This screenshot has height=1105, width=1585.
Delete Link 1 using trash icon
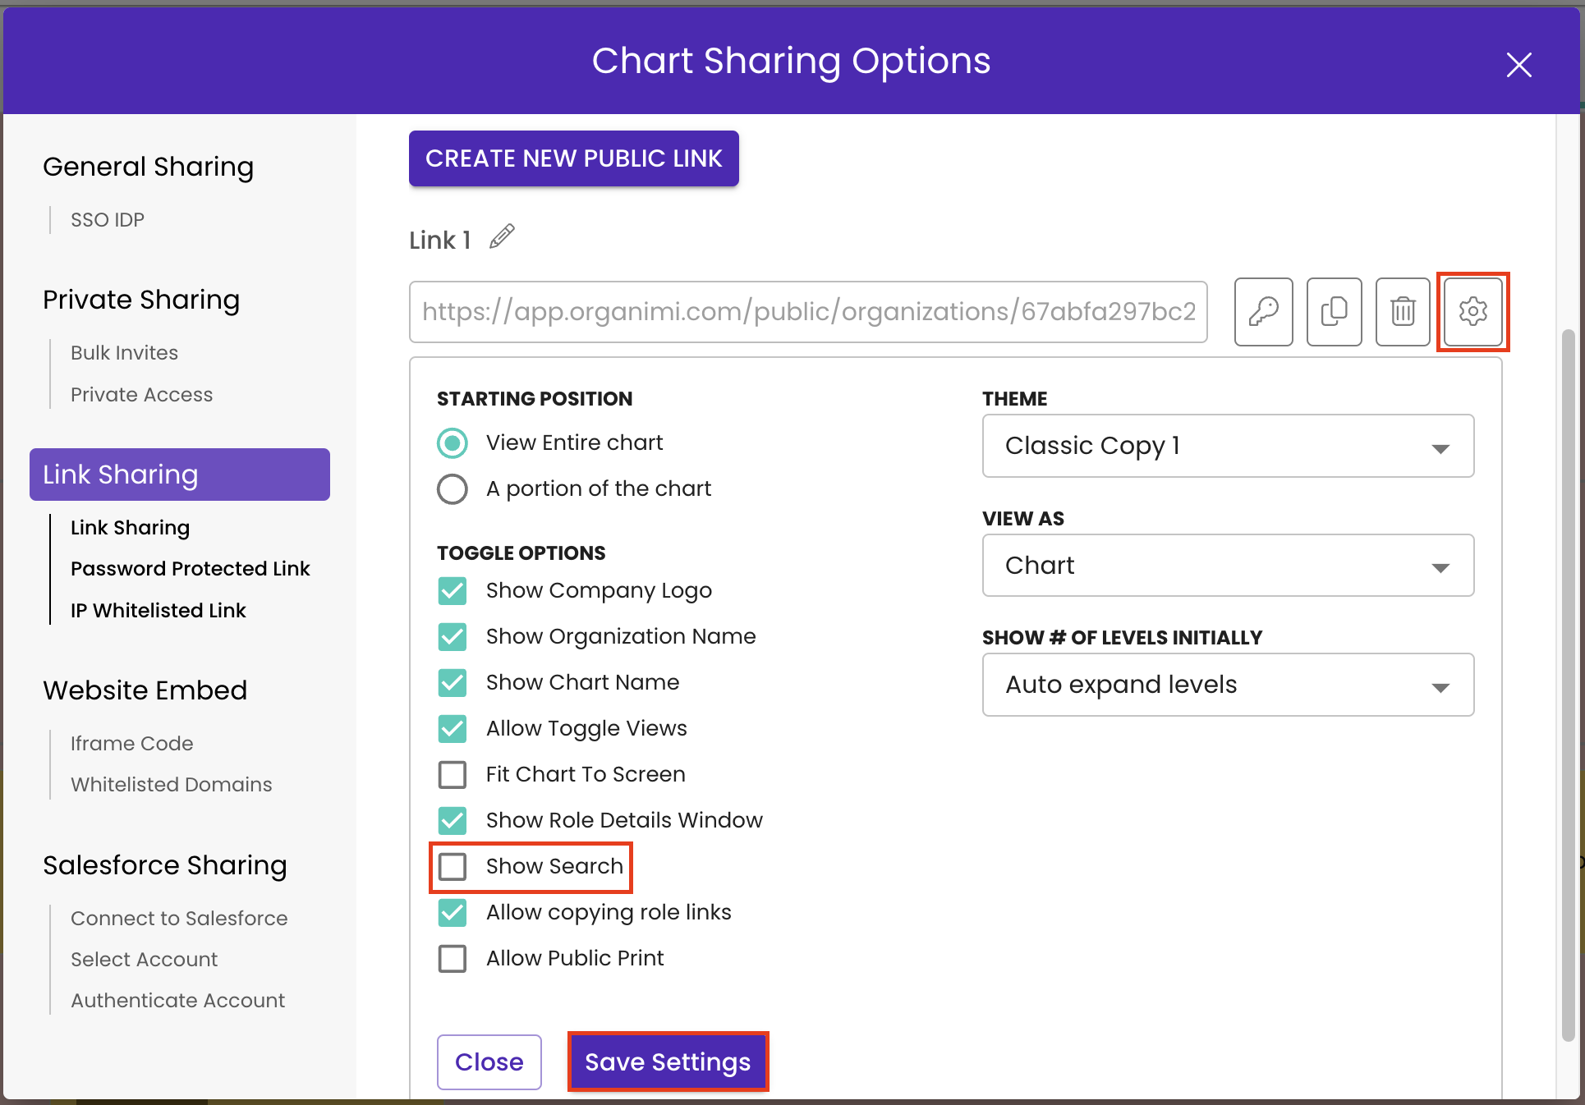pyautogui.click(x=1403, y=312)
